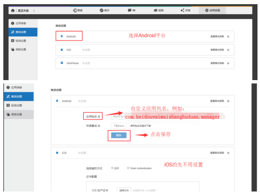Click the blue 保存 button

(x=119, y=135)
